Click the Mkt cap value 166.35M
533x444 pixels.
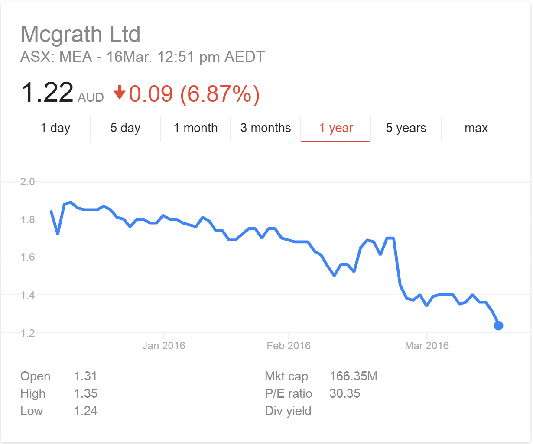[354, 376]
